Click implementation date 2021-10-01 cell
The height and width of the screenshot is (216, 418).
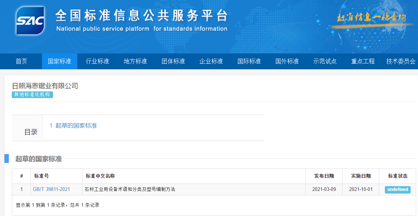361,189
